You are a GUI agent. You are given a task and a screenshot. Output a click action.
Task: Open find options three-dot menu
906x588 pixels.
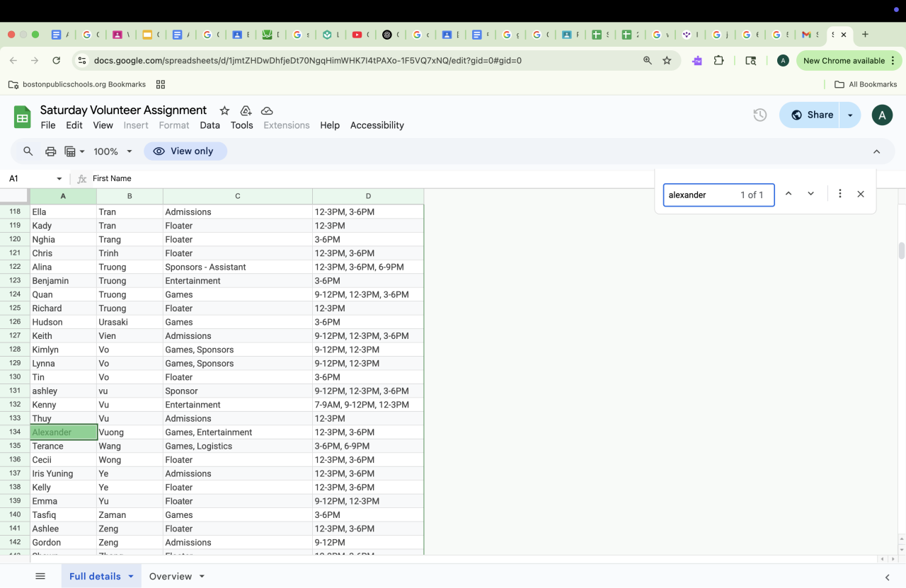(x=839, y=194)
